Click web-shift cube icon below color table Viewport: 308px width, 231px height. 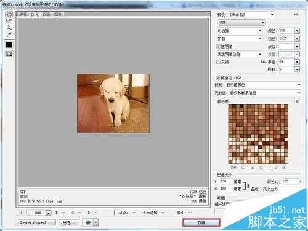pyautogui.click(x=253, y=168)
